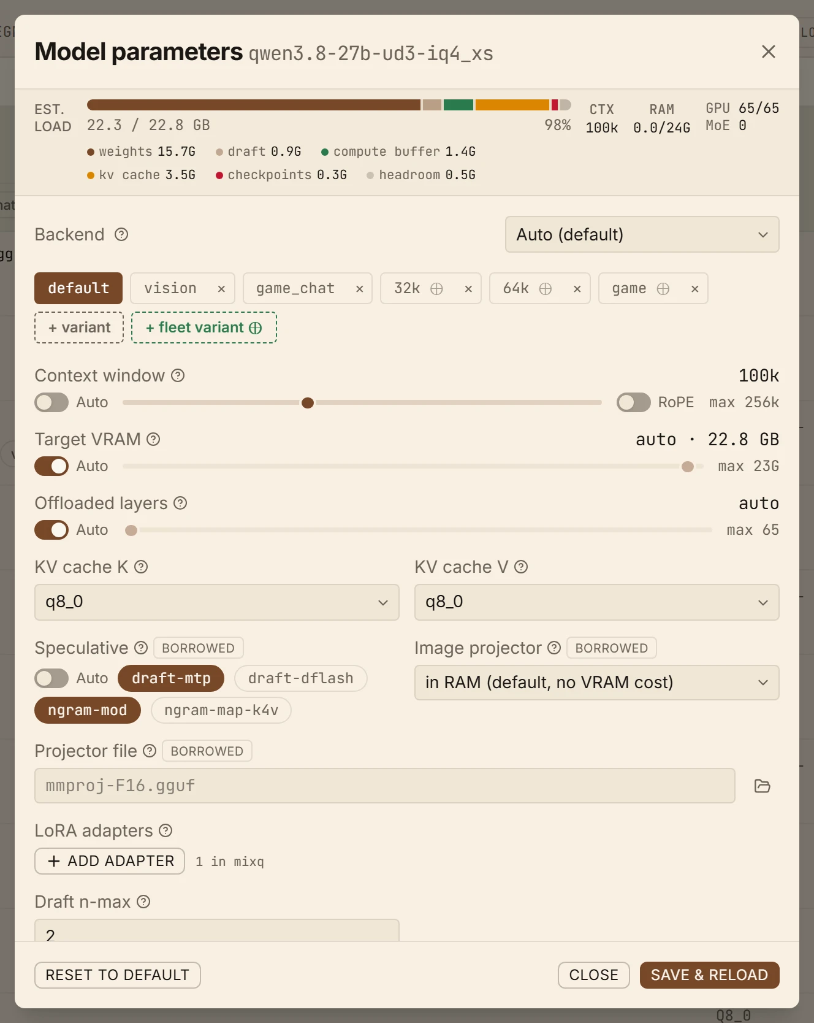Click the Speculative help icon

point(141,648)
